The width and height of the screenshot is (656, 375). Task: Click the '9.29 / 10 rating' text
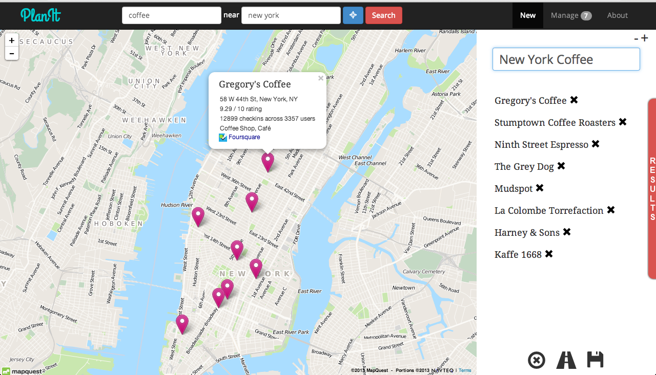pyautogui.click(x=241, y=109)
